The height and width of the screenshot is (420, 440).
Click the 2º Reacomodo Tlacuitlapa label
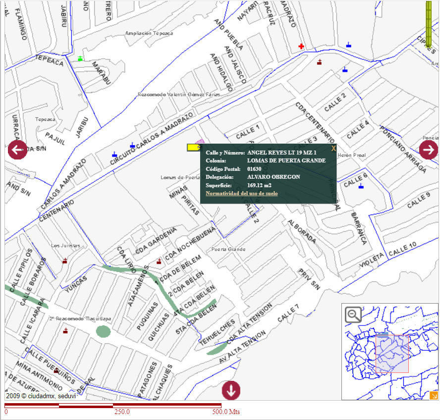[x=80, y=319]
